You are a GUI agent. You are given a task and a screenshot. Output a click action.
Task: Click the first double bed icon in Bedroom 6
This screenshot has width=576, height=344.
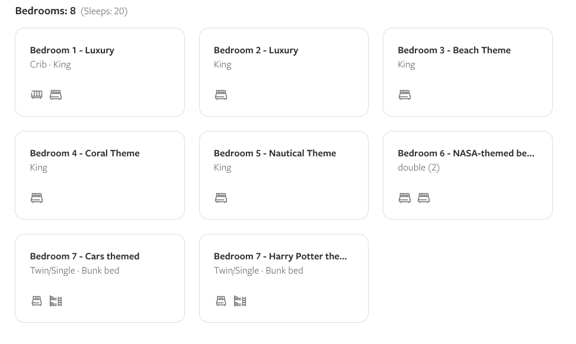(x=405, y=198)
